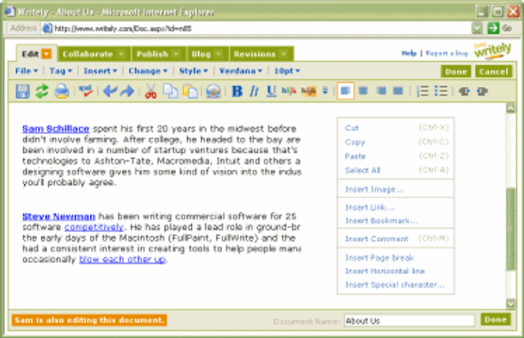Switch to the Publish tab
Viewport: 524px width, 338px height.
pyautogui.click(x=159, y=54)
